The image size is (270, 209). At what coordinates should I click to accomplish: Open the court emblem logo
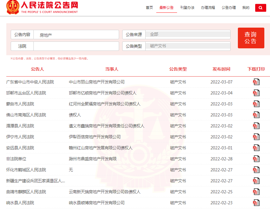13,7
